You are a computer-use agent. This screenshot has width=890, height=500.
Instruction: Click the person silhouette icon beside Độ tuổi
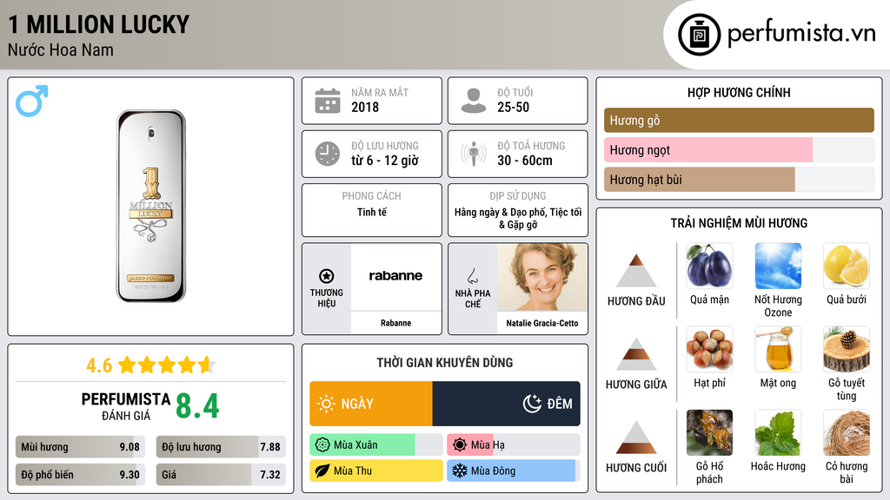[x=474, y=101]
